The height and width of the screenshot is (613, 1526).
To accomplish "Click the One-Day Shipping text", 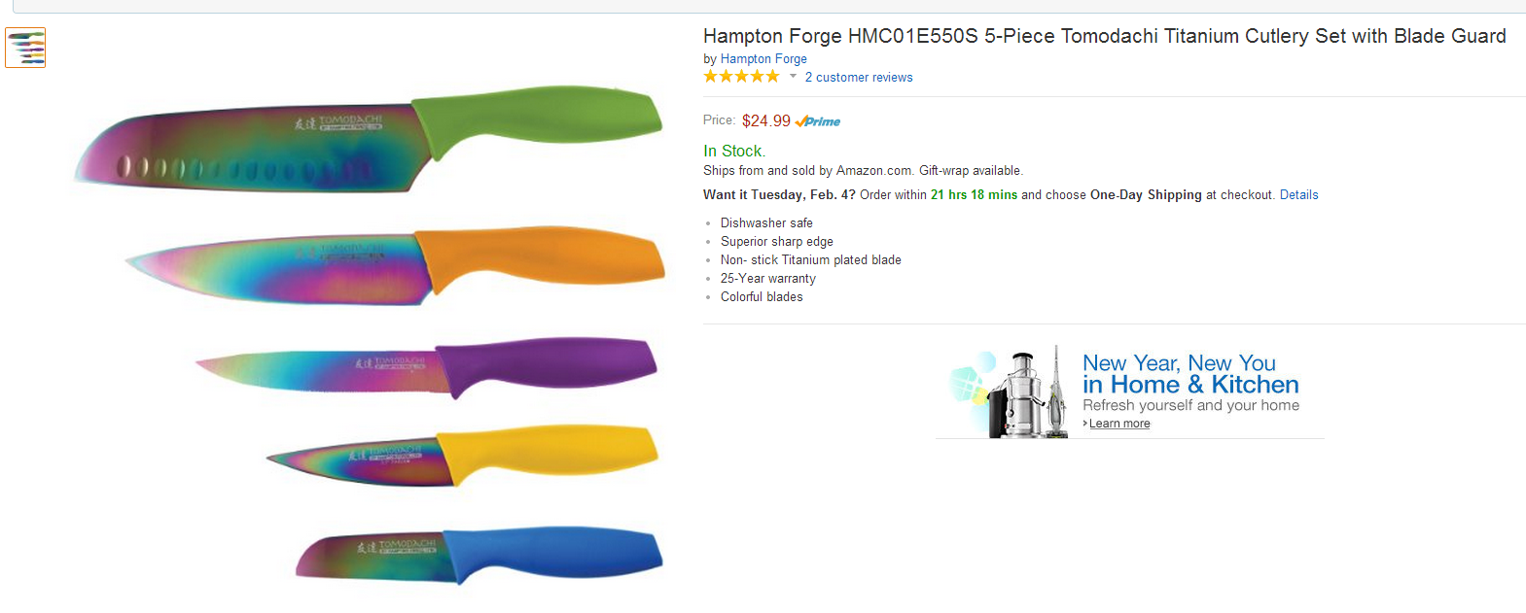I will [x=1146, y=195].
